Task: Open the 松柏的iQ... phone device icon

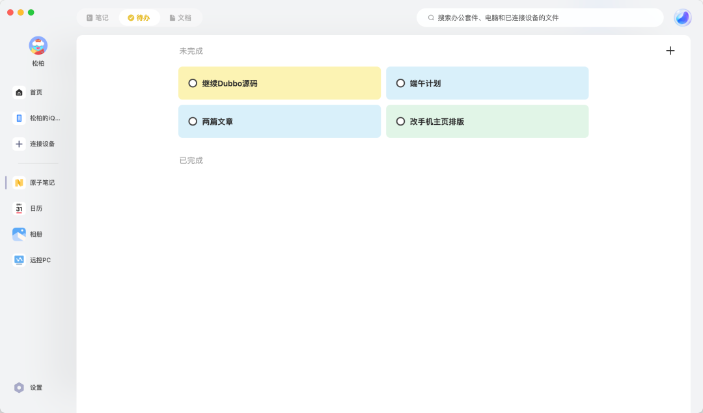Action: point(19,118)
